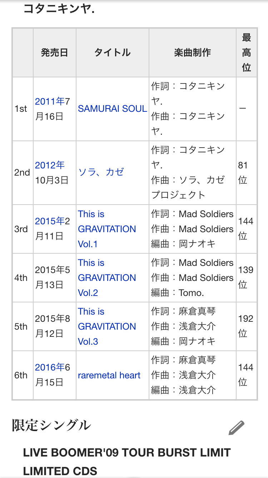Click the 発売日 column header

tap(55, 53)
